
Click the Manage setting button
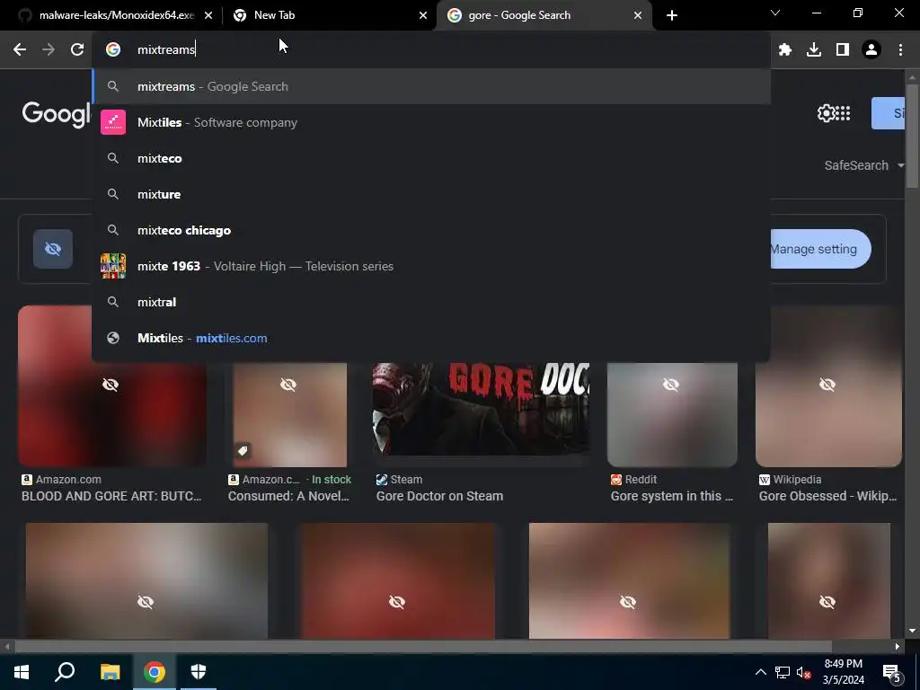[820, 249]
